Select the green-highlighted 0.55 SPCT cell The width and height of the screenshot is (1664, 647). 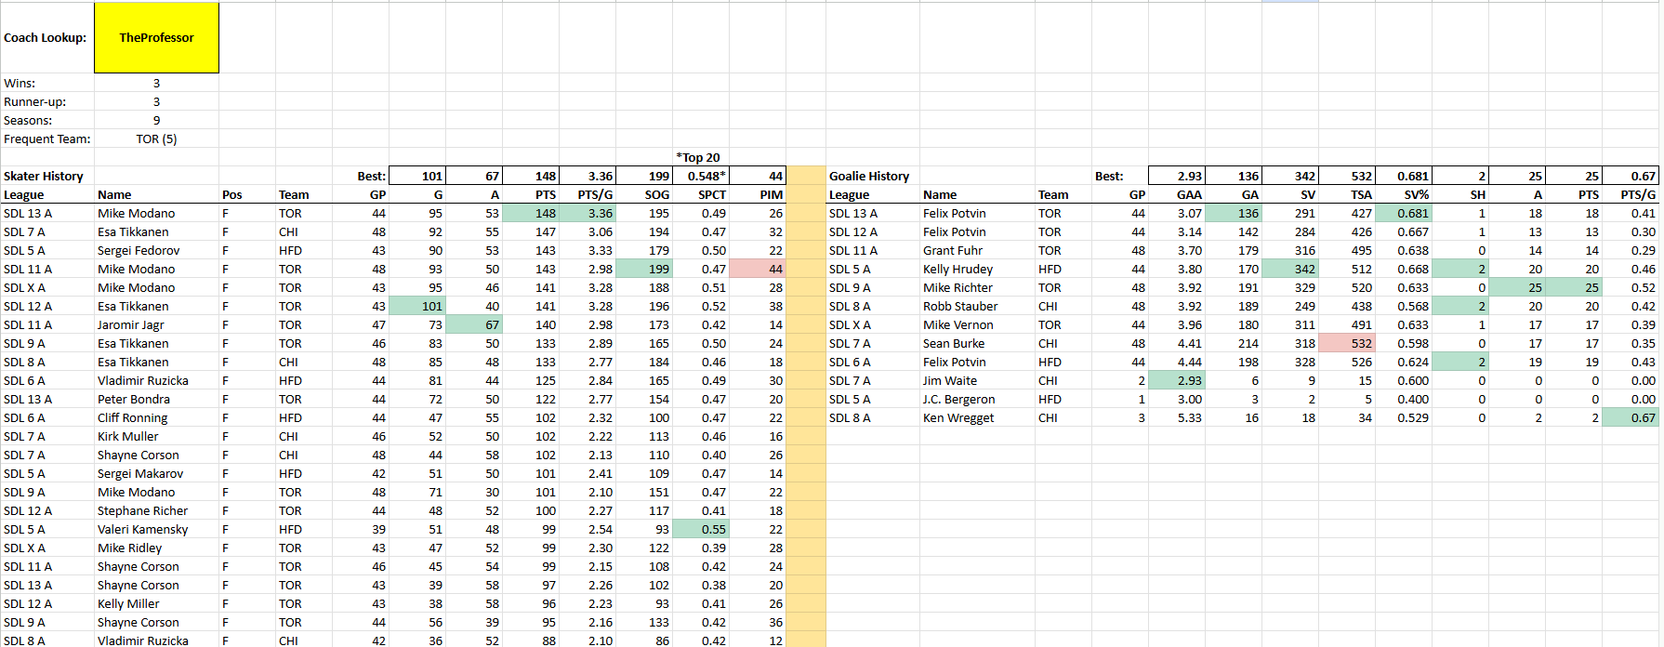click(701, 530)
